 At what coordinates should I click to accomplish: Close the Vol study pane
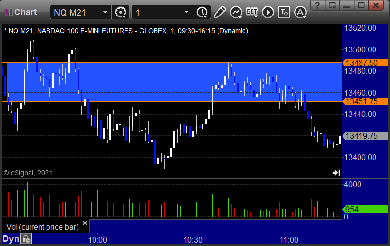pyautogui.click(x=85, y=223)
